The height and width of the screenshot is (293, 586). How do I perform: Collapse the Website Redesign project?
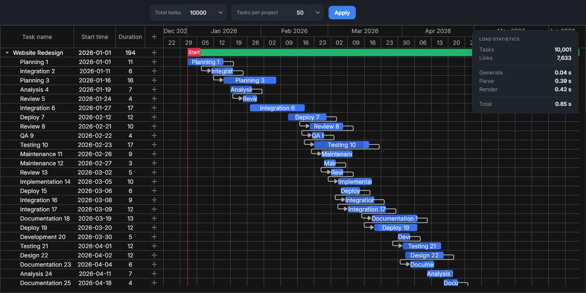click(7, 53)
